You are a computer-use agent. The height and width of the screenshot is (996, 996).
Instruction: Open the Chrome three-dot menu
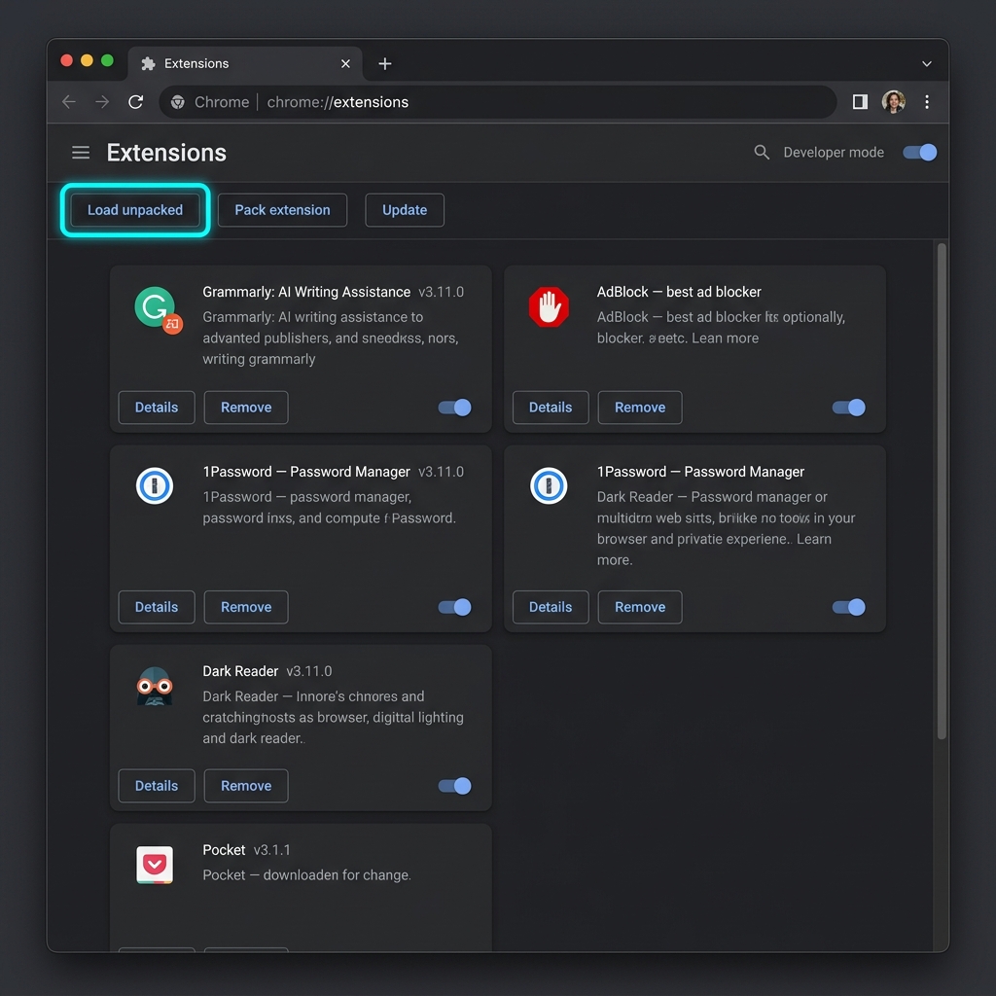pyautogui.click(x=927, y=101)
